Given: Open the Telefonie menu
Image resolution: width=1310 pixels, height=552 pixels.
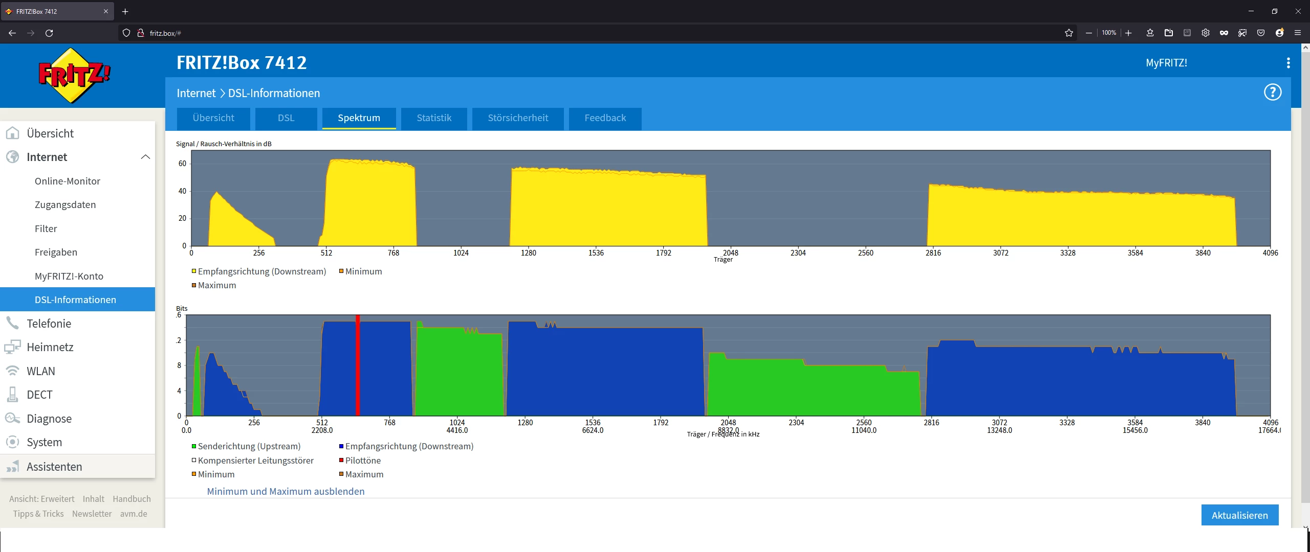Looking at the screenshot, I should [x=49, y=324].
